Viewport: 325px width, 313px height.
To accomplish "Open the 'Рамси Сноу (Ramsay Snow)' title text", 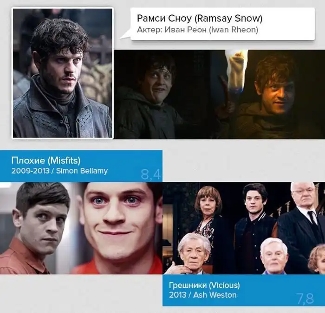I will [200, 19].
